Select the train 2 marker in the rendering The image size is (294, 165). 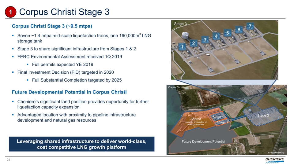[193, 43]
